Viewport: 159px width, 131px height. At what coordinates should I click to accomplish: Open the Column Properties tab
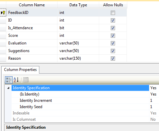[20, 70]
